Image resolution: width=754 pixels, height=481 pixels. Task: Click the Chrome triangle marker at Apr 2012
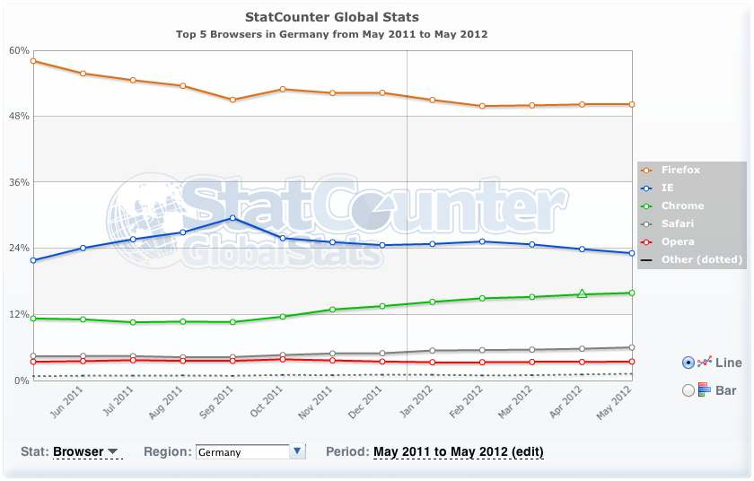pyautogui.click(x=582, y=293)
